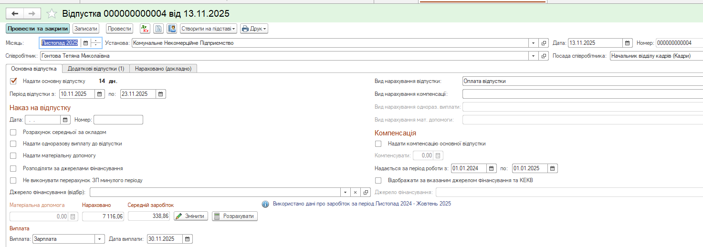
Task: Add document to favorites with star icon
Action: (52, 13)
